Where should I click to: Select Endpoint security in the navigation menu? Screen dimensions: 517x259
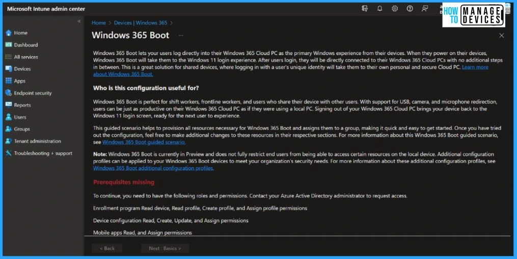coord(33,93)
